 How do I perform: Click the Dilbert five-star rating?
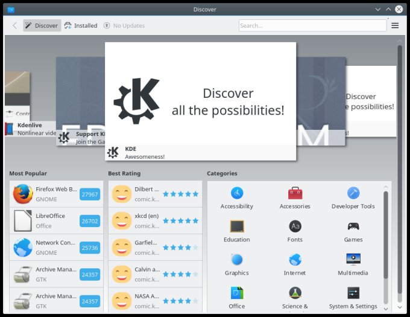click(181, 194)
